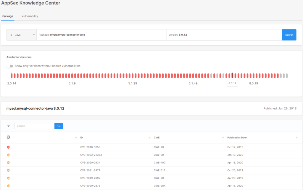Image resolution: width=303 pixels, height=190 pixels.
Task: Select the highlighted 8.0.12 version marker
Action: pyautogui.click(x=232, y=75)
